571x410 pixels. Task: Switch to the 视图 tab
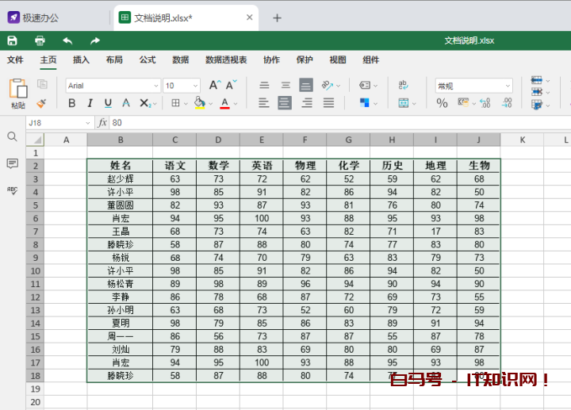pyautogui.click(x=338, y=59)
